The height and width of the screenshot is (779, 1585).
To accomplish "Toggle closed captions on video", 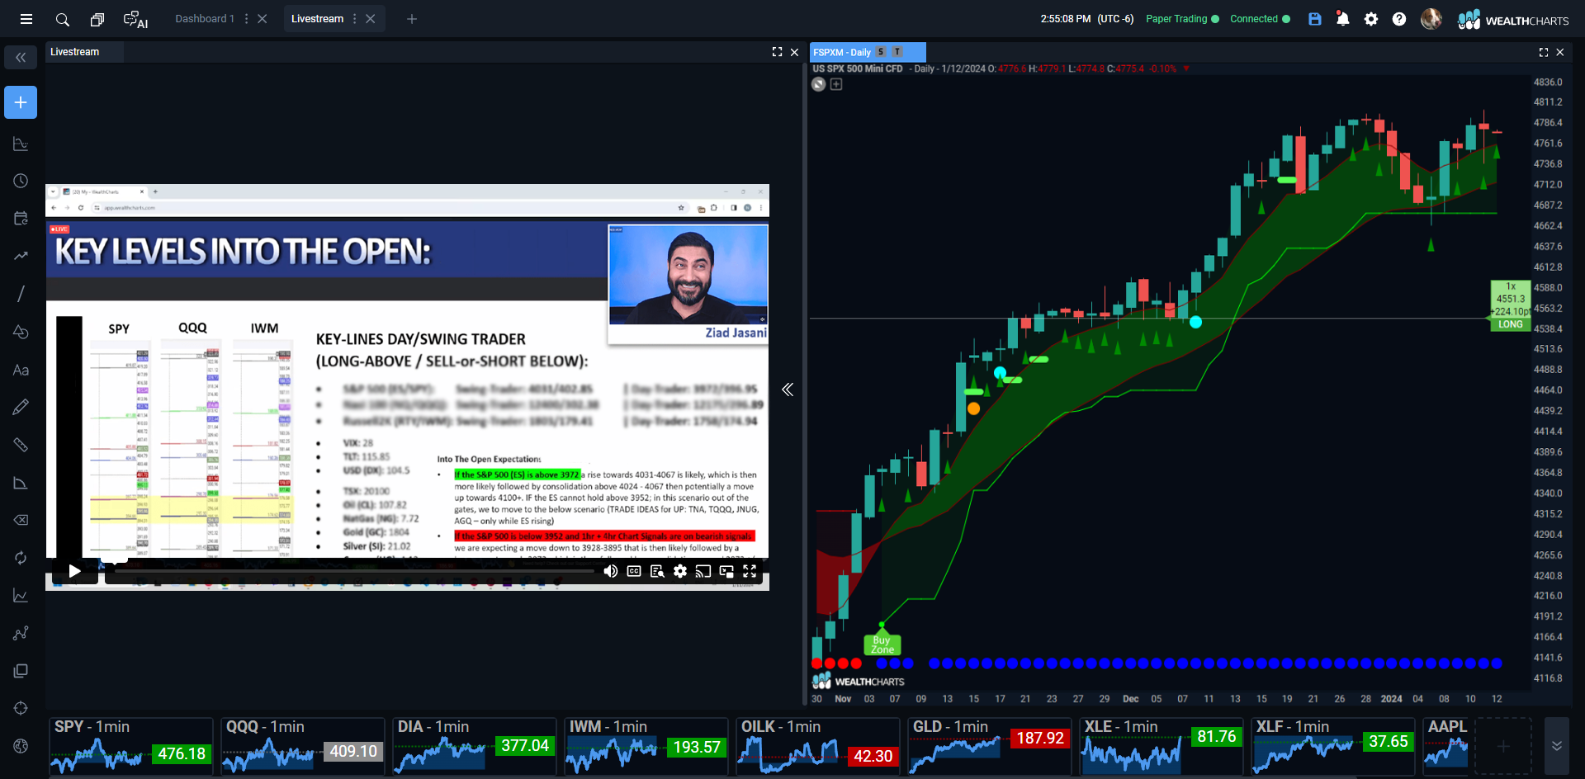I will pos(634,571).
